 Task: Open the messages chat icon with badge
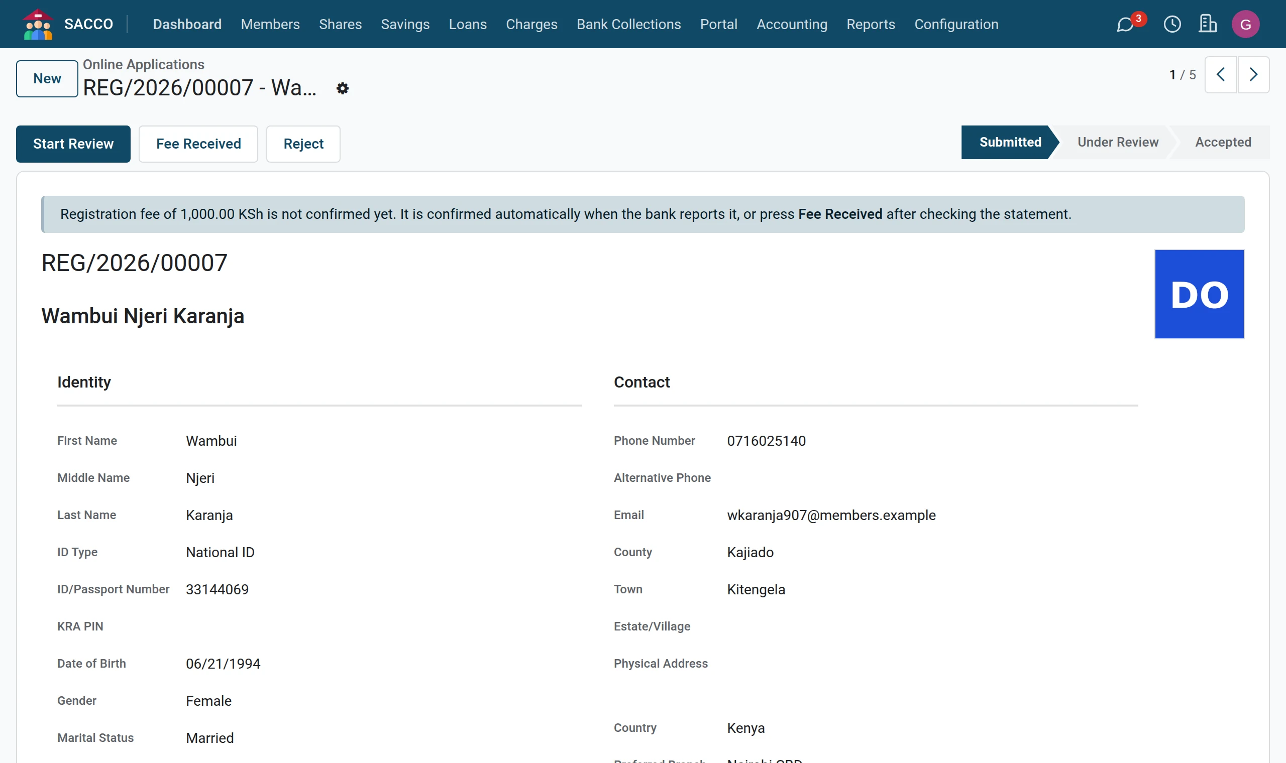click(1126, 24)
